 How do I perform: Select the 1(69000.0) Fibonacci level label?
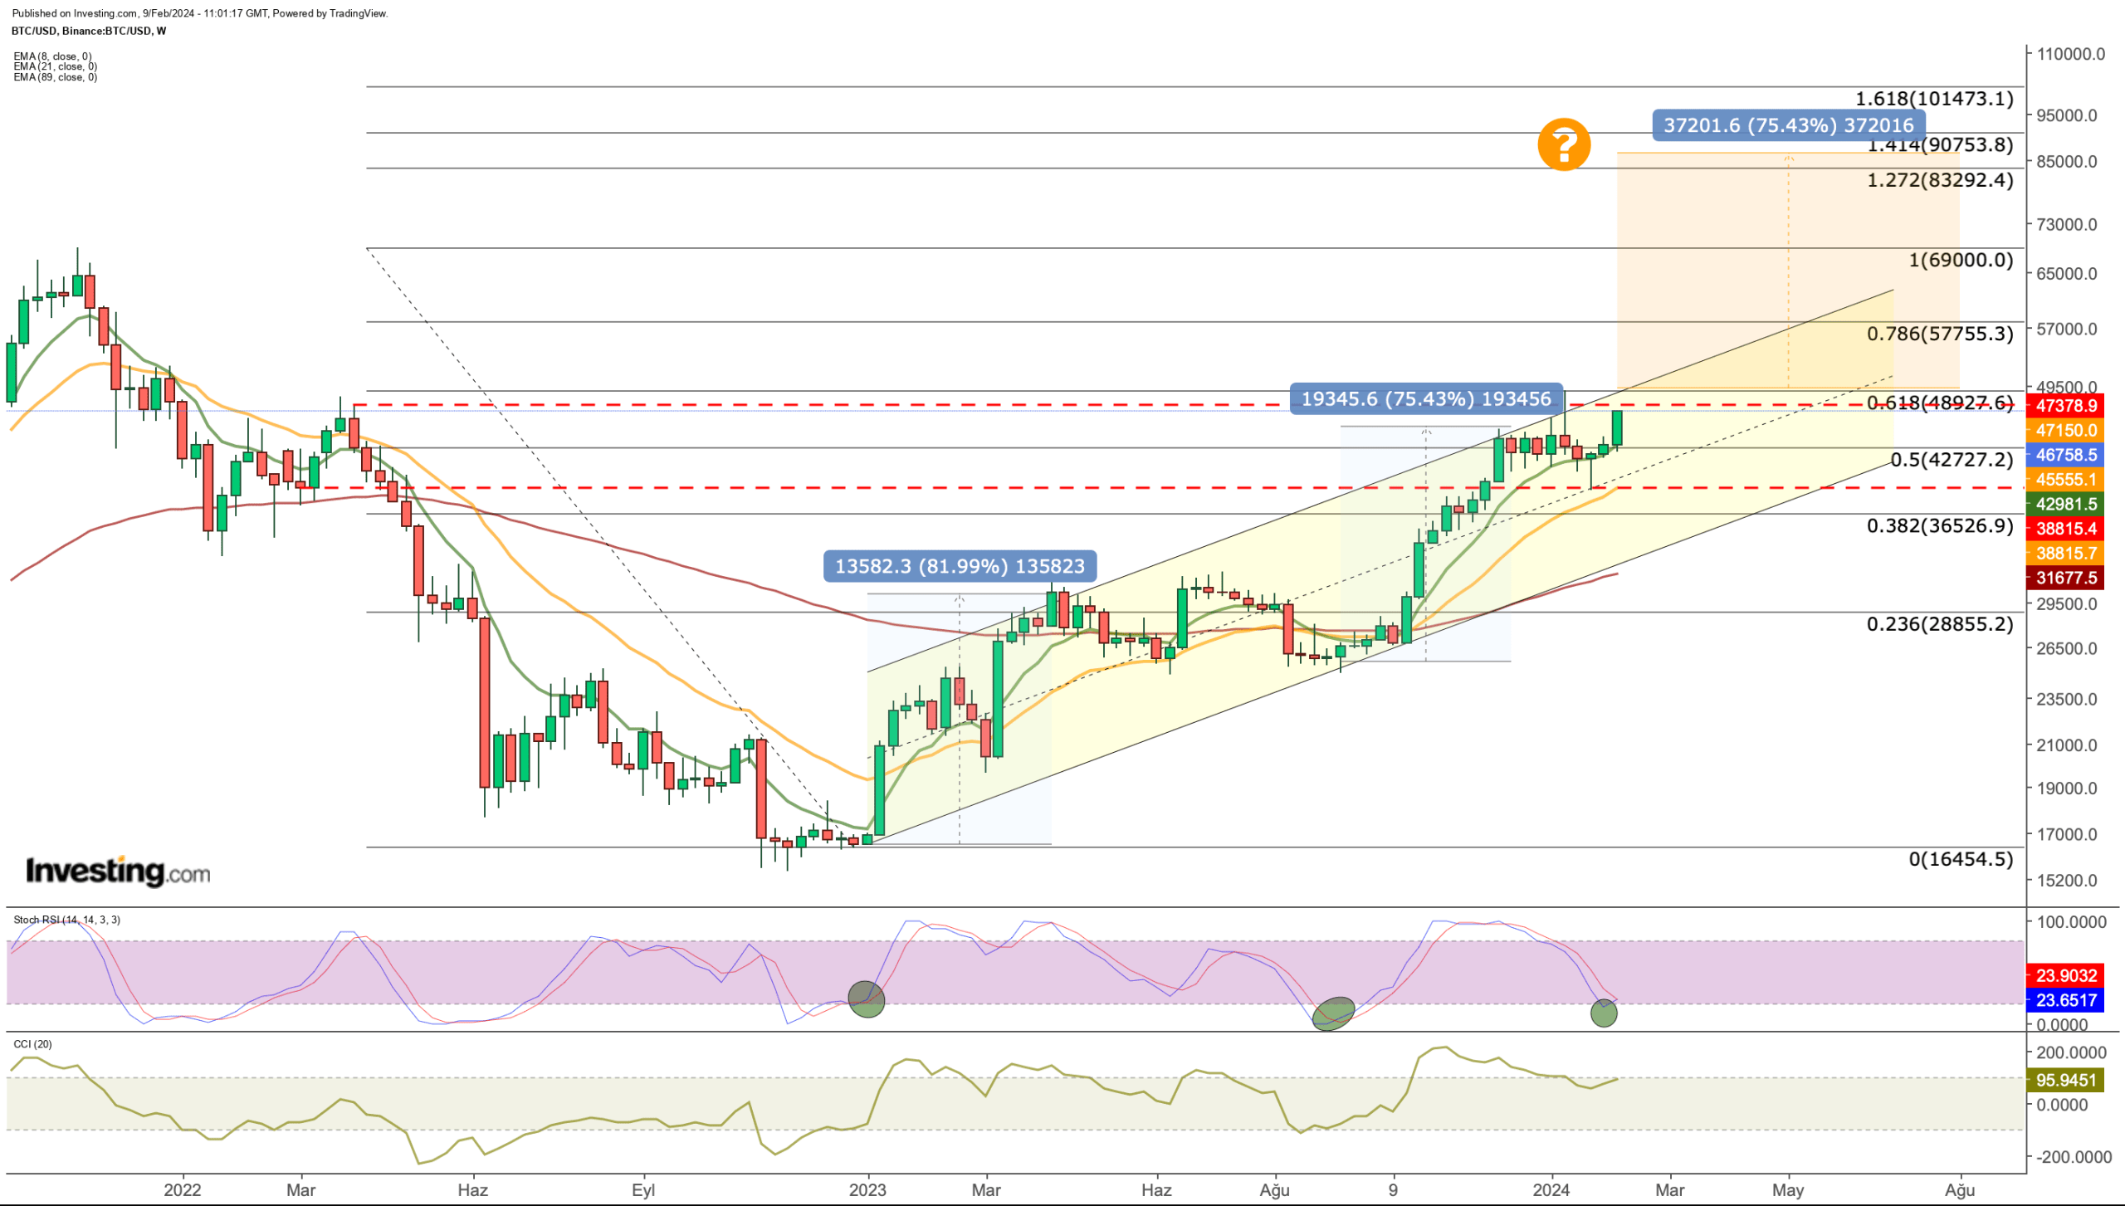tap(1961, 260)
